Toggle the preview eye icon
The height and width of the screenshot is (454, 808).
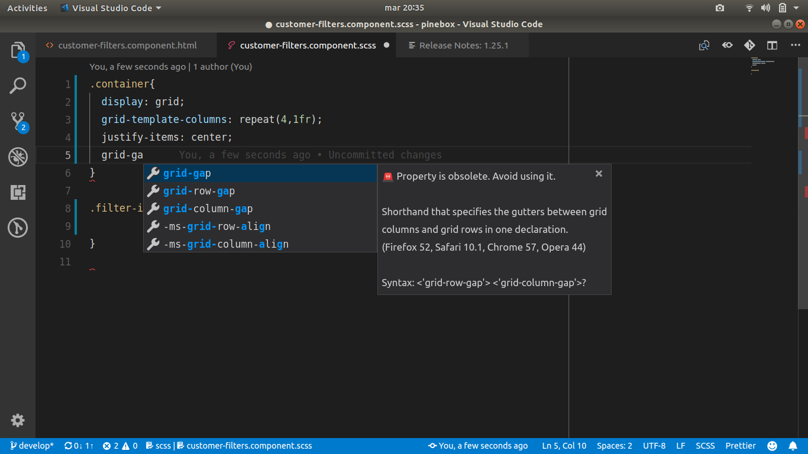pos(727,45)
